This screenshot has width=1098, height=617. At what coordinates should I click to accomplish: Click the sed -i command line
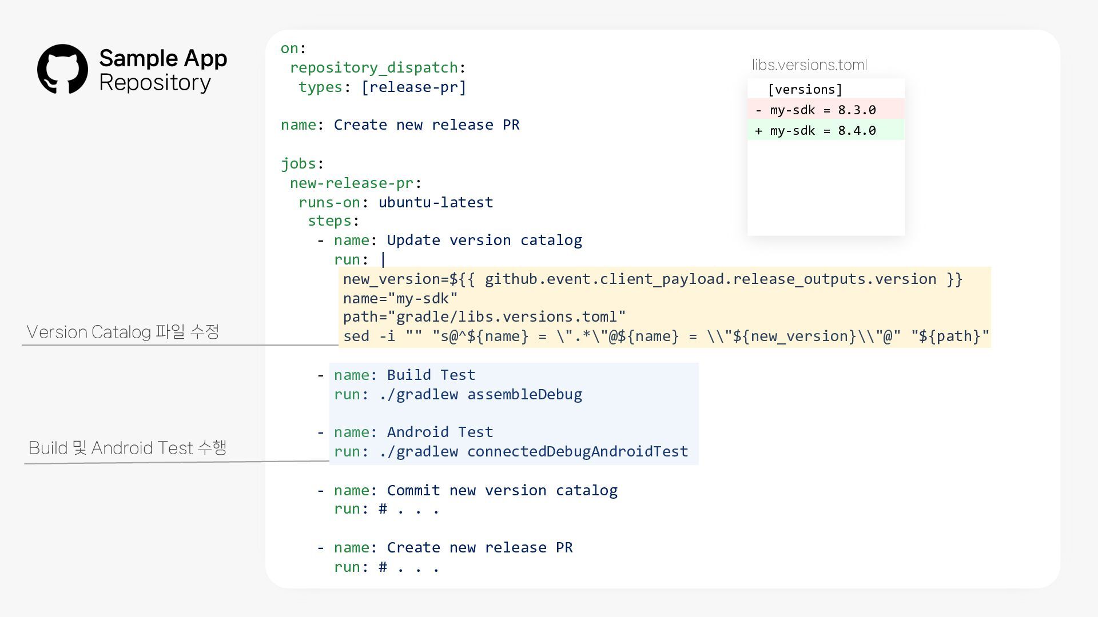point(665,336)
